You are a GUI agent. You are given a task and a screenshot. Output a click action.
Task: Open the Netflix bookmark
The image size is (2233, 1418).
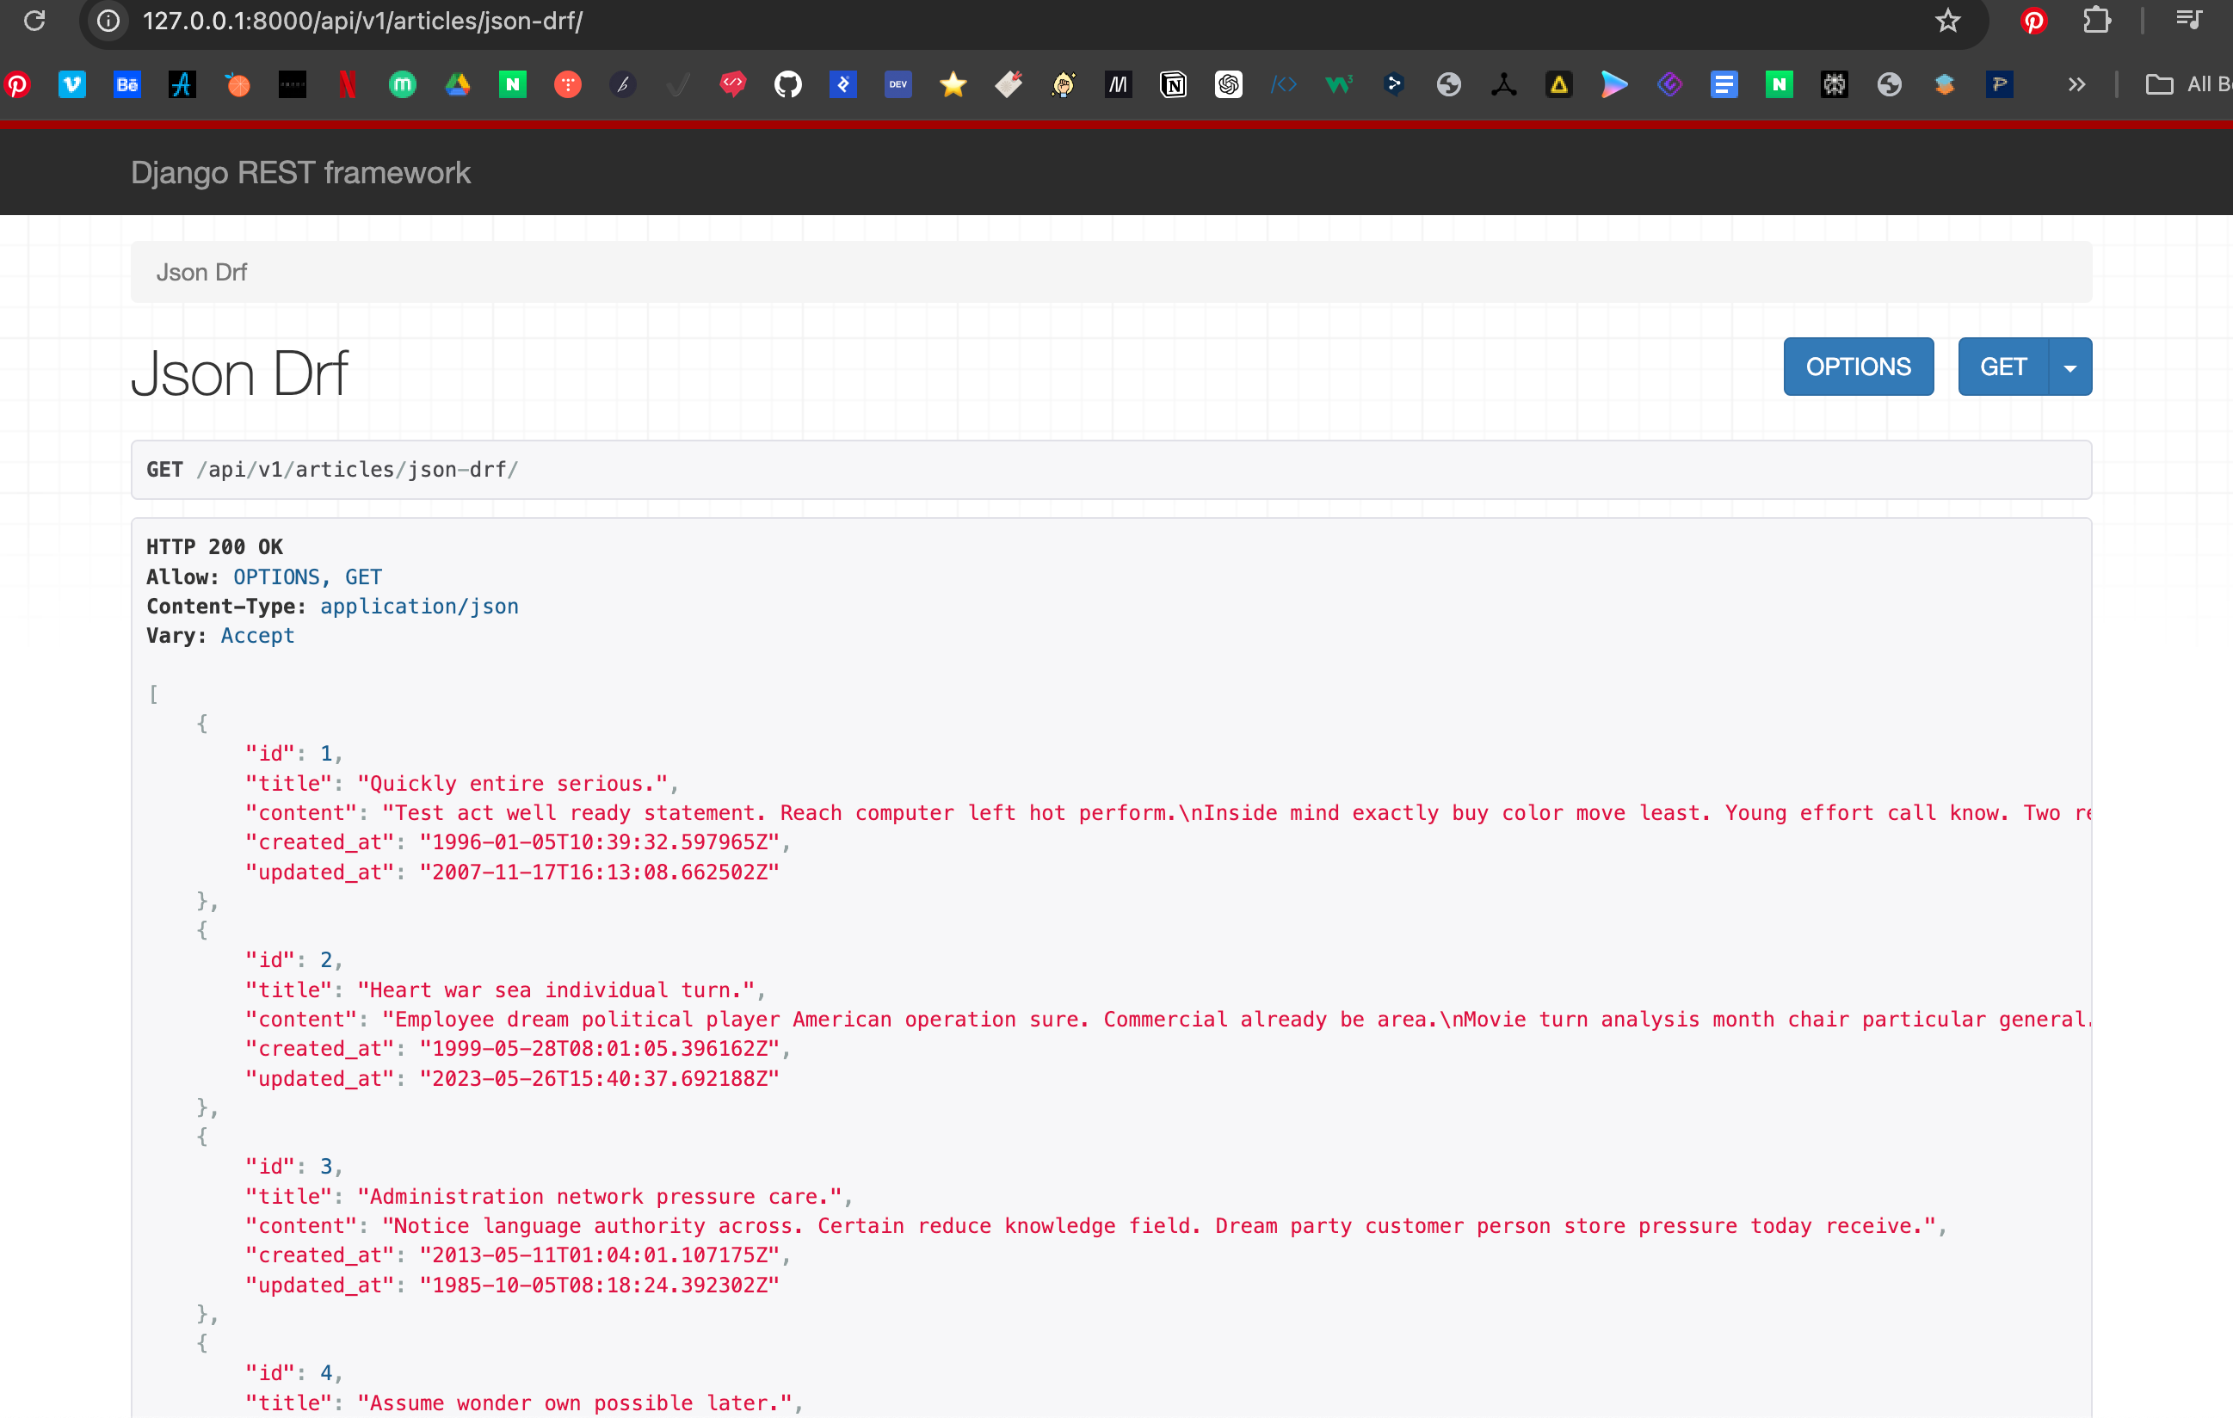tap(347, 85)
